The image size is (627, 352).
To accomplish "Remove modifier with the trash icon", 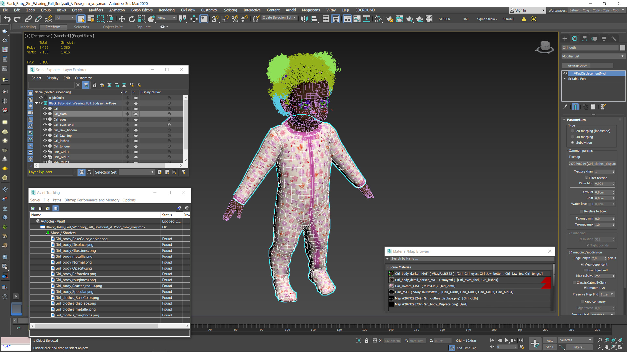I will pyautogui.click(x=593, y=107).
